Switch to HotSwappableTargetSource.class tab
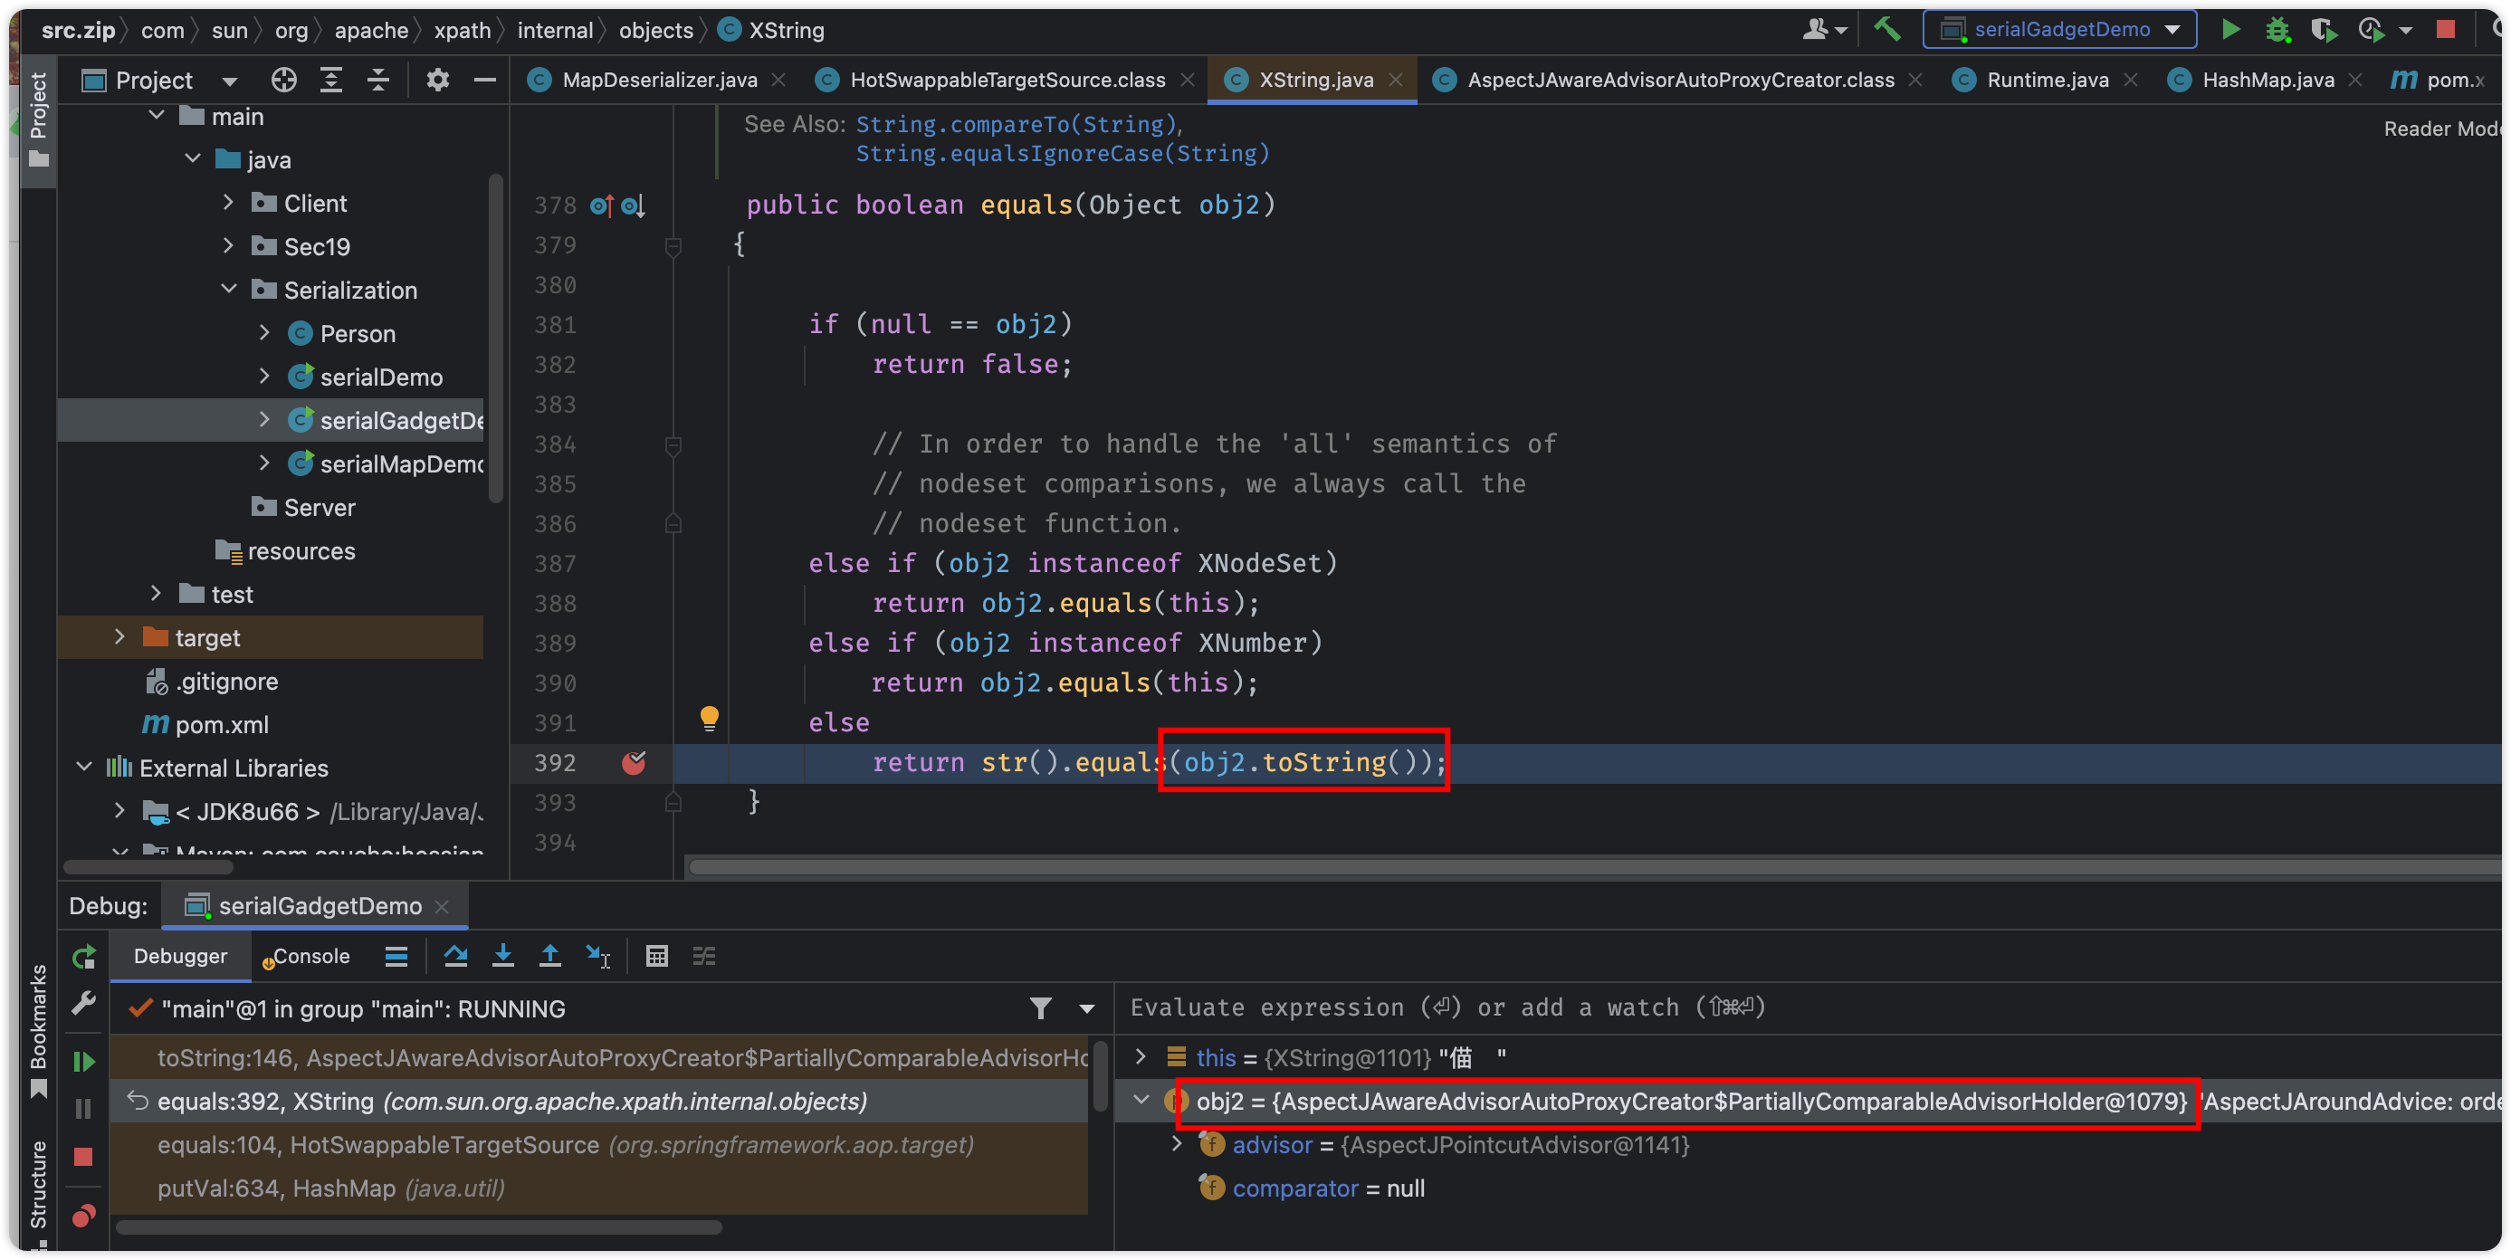 coord(1007,80)
